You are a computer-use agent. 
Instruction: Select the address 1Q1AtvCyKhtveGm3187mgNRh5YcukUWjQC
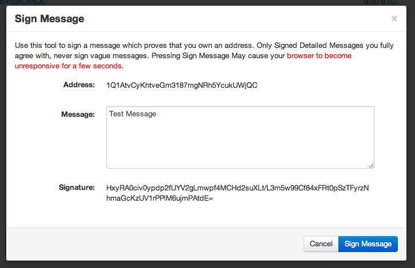point(182,86)
